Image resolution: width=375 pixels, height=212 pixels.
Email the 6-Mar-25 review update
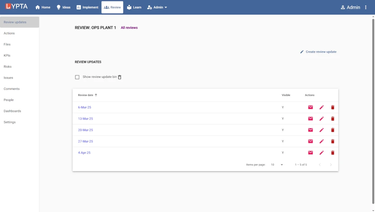[311, 107]
